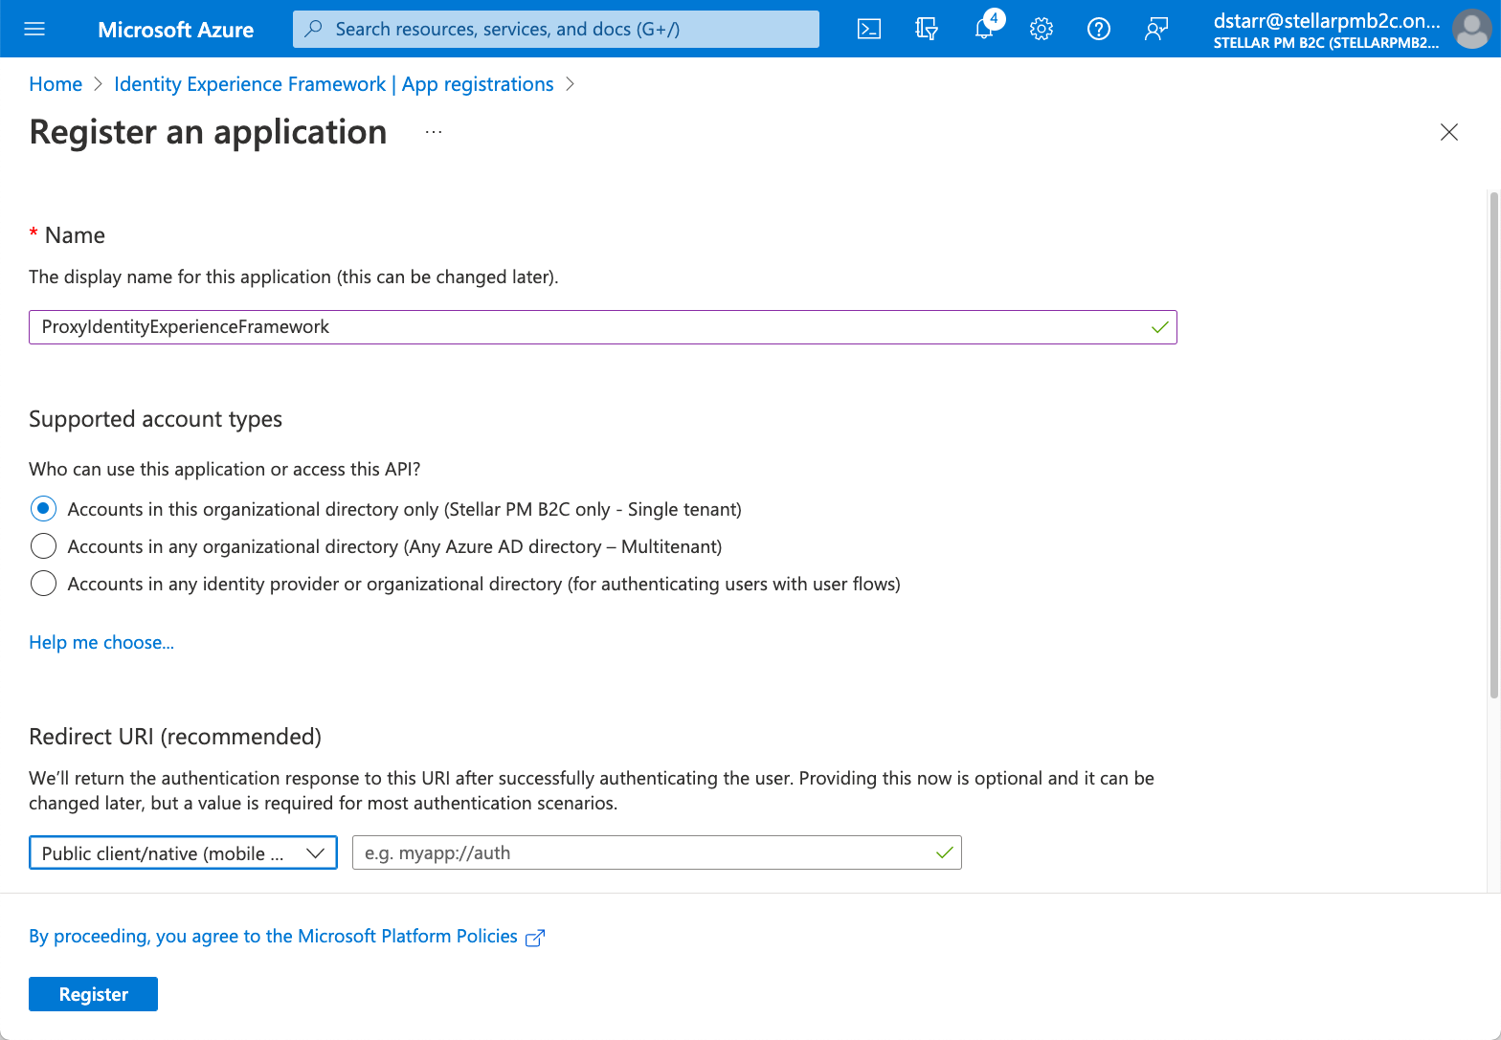Choose the Multitenant directory option
This screenshot has height=1040, width=1501.
pos(43,546)
